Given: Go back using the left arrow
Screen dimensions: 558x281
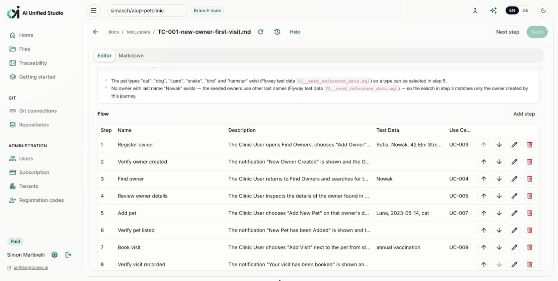Looking at the screenshot, I should coord(96,32).
